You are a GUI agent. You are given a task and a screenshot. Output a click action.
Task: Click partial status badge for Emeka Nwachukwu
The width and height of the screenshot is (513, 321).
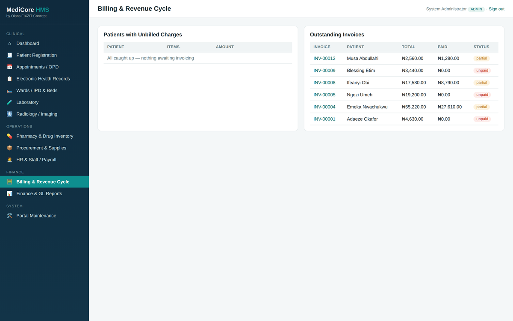481,107
